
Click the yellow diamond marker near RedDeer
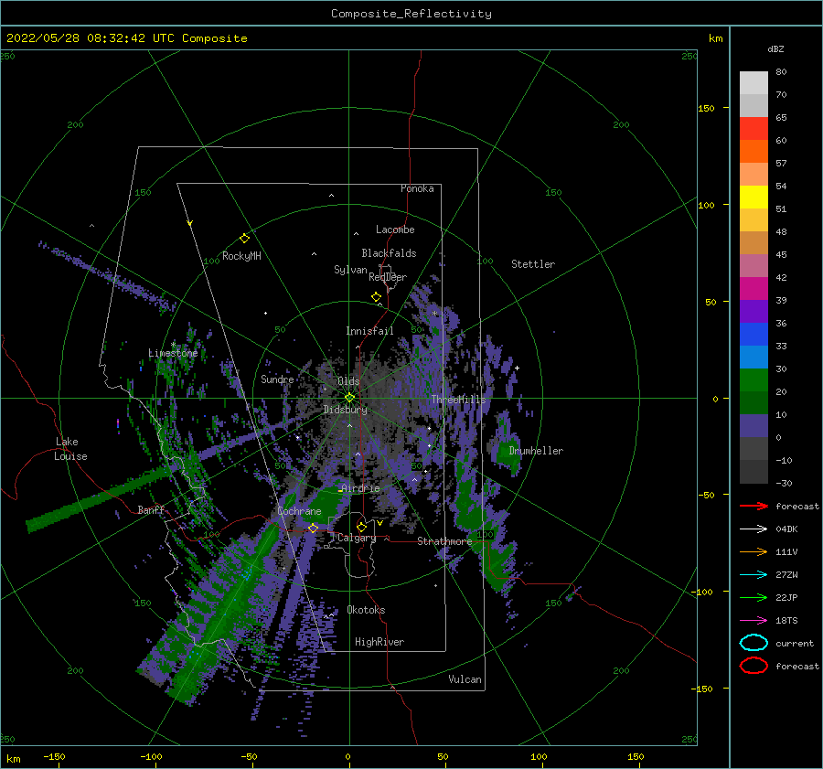point(376,297)
